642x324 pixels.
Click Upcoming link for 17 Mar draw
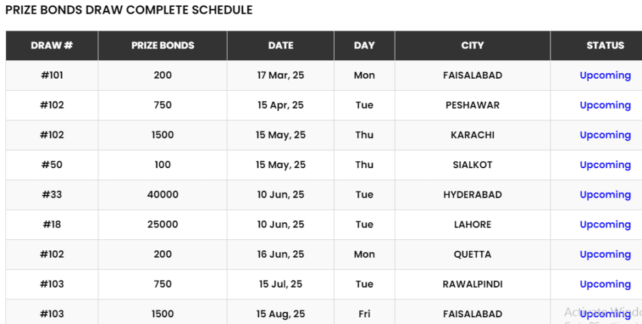(x=604, y=76)
